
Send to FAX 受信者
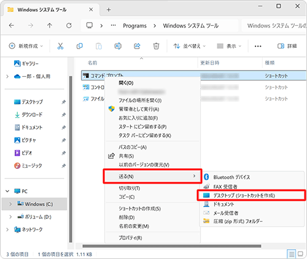pos(252,187)
